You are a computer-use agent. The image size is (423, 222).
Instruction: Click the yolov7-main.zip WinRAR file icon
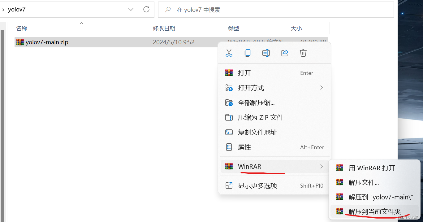(20, 42)
